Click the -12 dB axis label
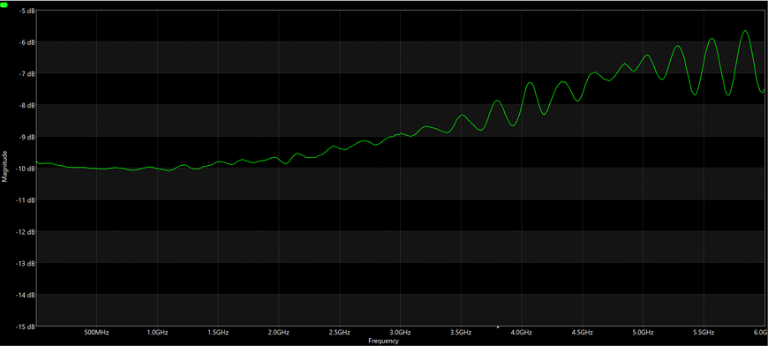This screenshot has width=768, height=346. (x=26, y=231)
